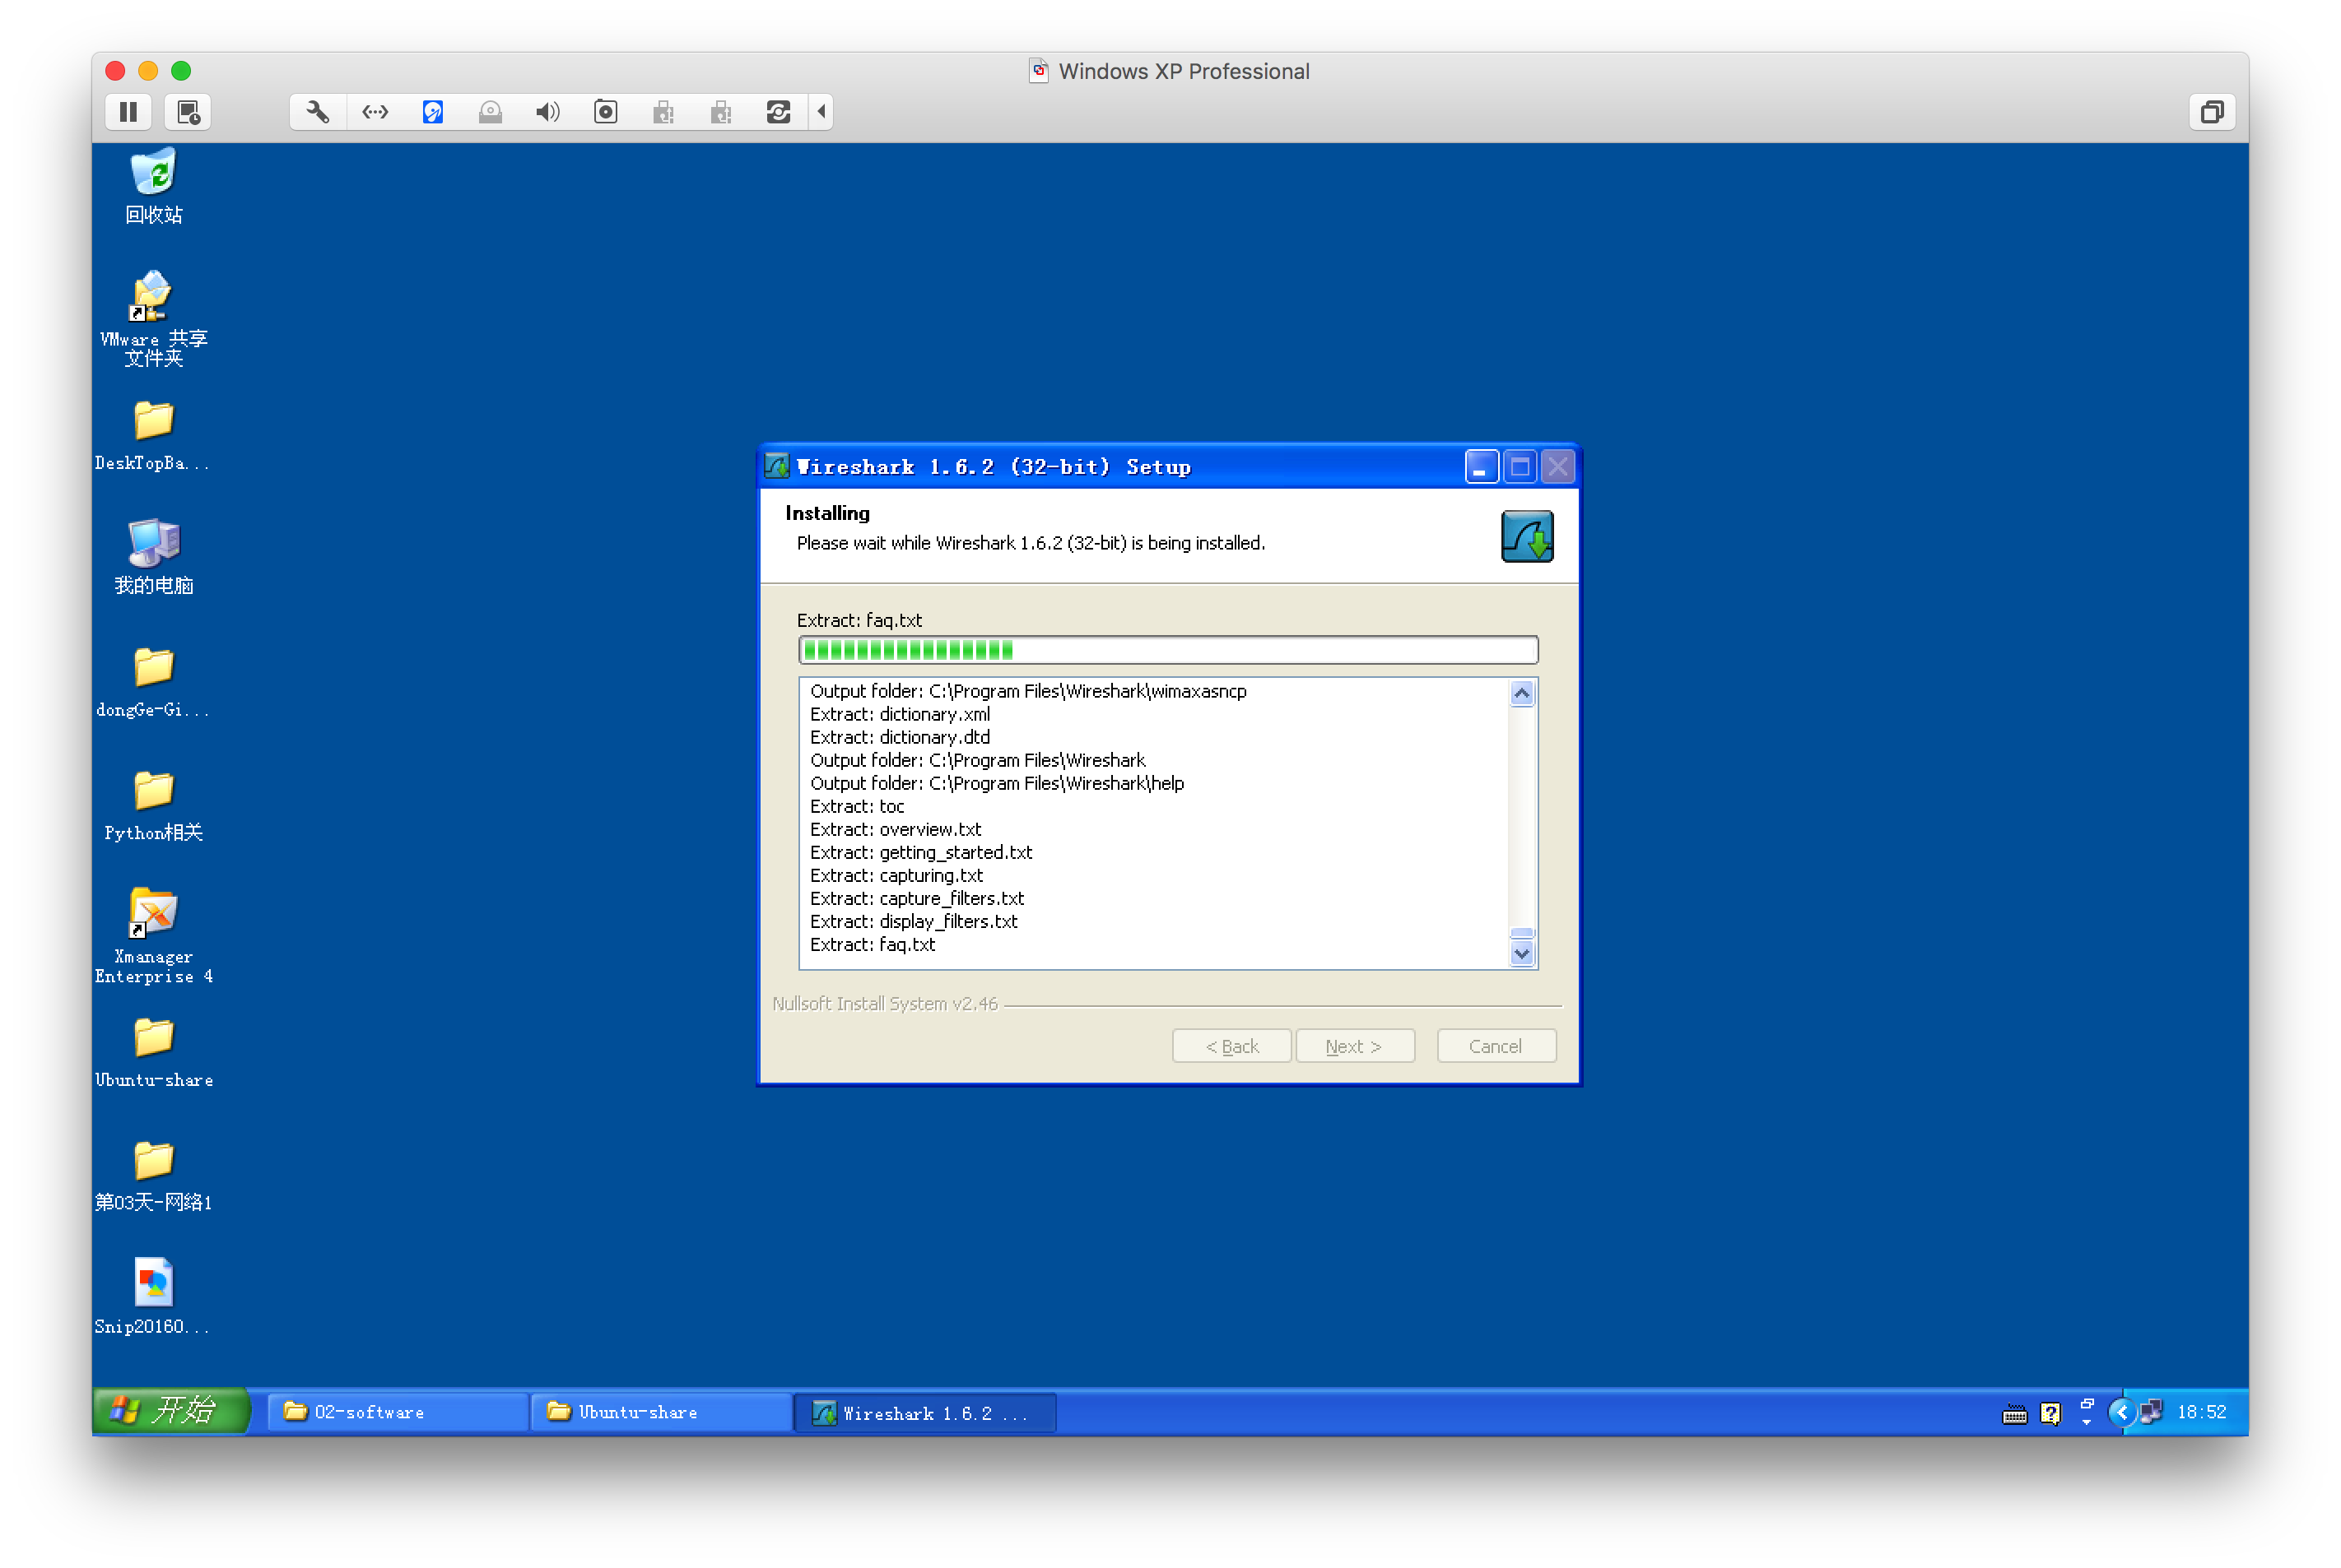Open the 开始 Start menu
2341x1568 pixels.
pyautogui.click(x=170, y=1411)
